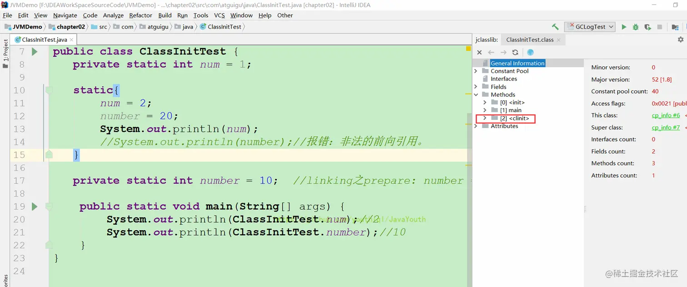Click run gutter arrow next to main method
Viewport: 687px width, 287px height.
click(x=35, y=207)
